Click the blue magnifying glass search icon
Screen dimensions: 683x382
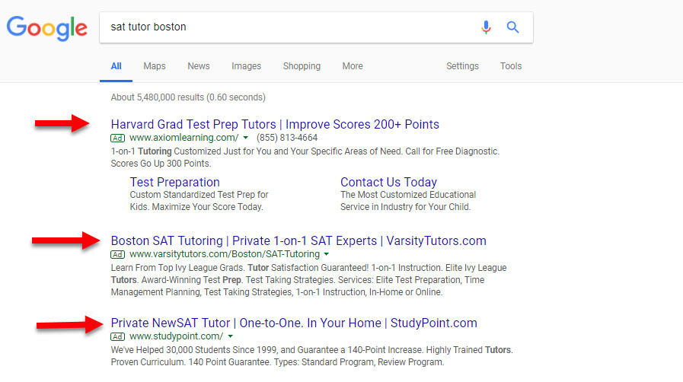click(x=512, y=27)
